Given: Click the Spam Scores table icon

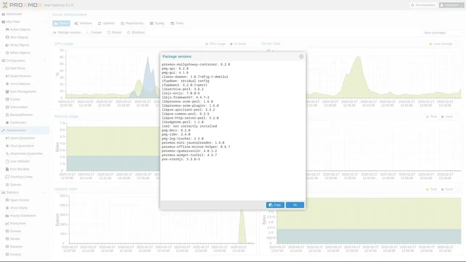Looking at the screenshot, I should point(7,200).
